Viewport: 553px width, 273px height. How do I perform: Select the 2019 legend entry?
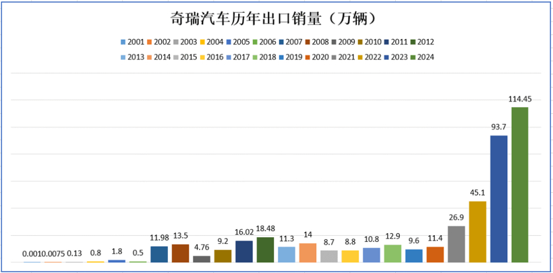click(x=291, y=57)
